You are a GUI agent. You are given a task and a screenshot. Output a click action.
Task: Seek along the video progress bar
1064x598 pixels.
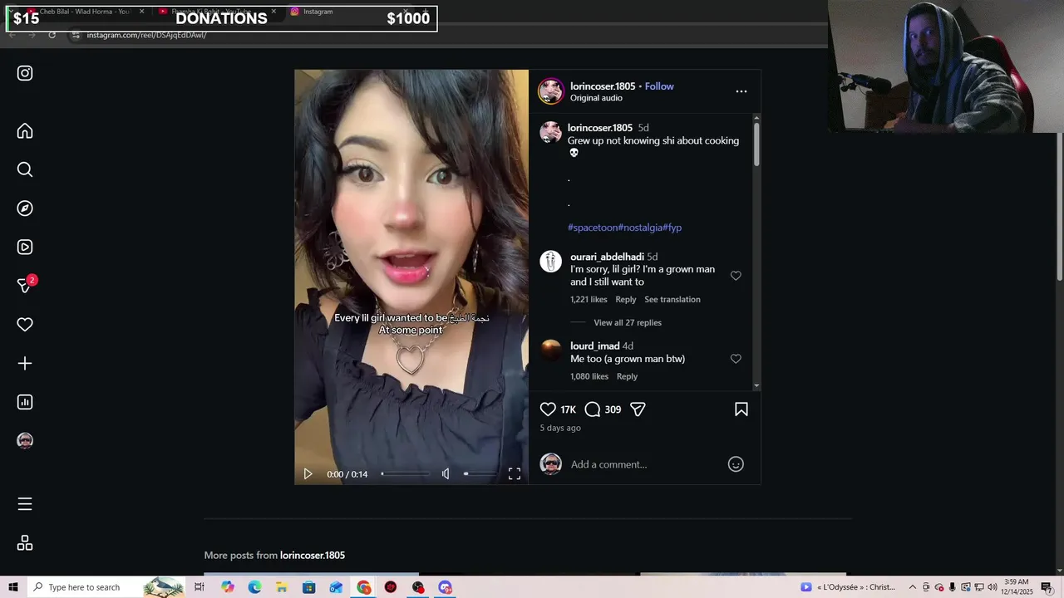click(406, 473)
